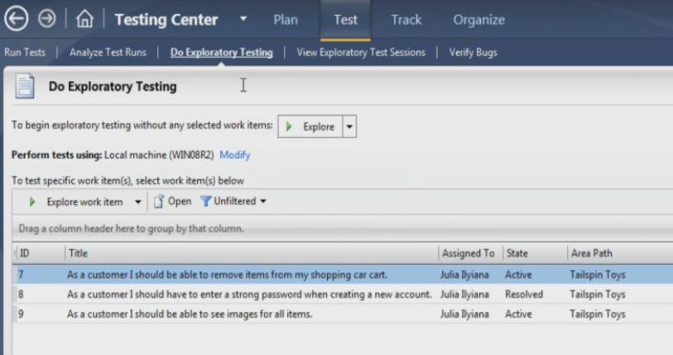Open the Explore button dropdown arrow
Image resolution: width=673 pixels, height=355 pixels.
349,127
